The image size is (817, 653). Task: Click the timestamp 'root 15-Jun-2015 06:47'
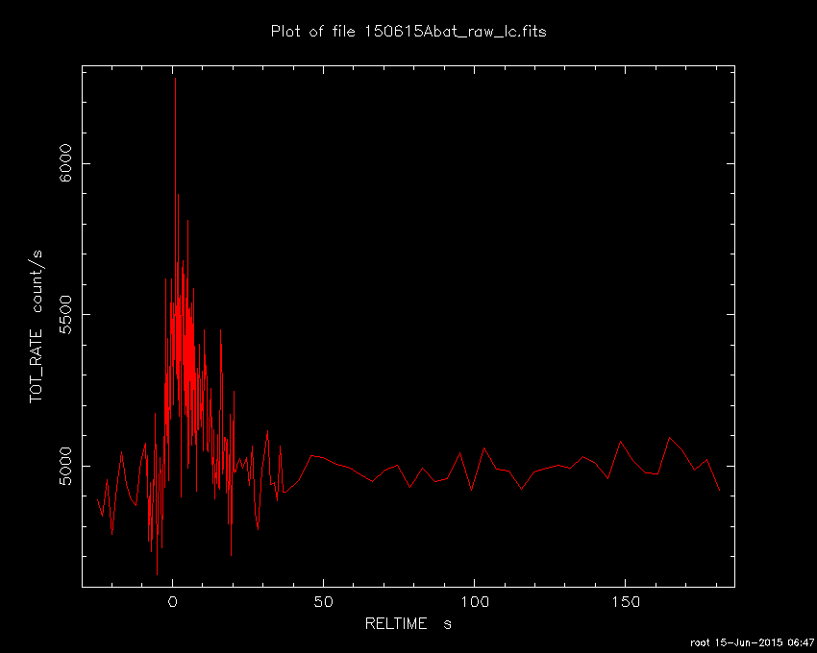pyautogui.click(x=752, y=642)
